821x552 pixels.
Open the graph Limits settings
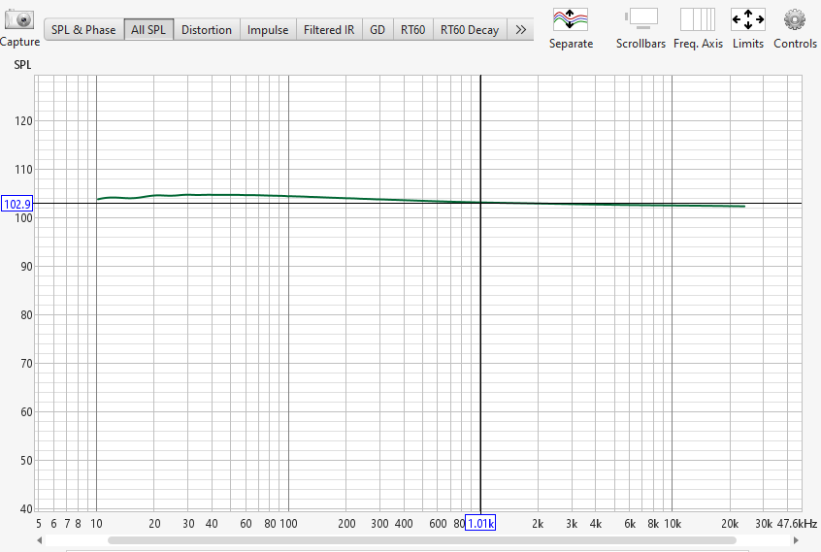click(747, 18)
